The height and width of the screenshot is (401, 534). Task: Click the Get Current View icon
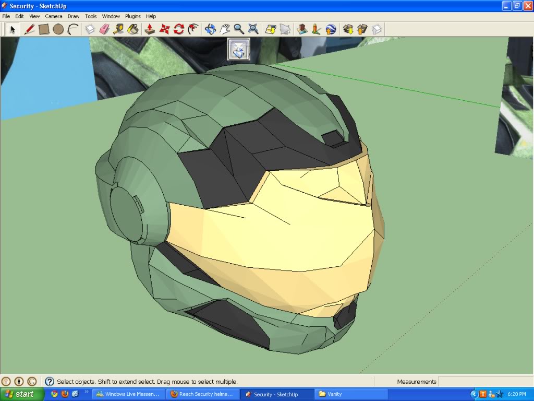pos(271,29)
